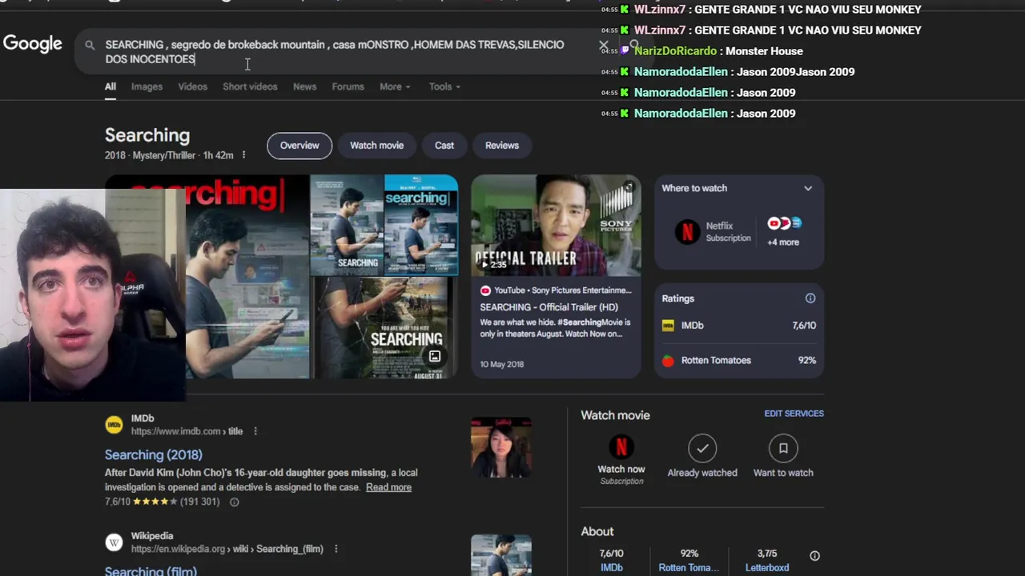This screenshot has height=576, width=1025.
Task: Click the Netflix logo in Where to watch
Action: 687,231
